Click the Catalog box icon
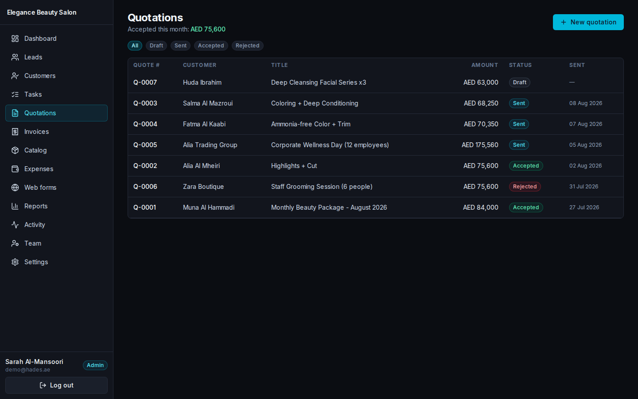 (15, 150)
